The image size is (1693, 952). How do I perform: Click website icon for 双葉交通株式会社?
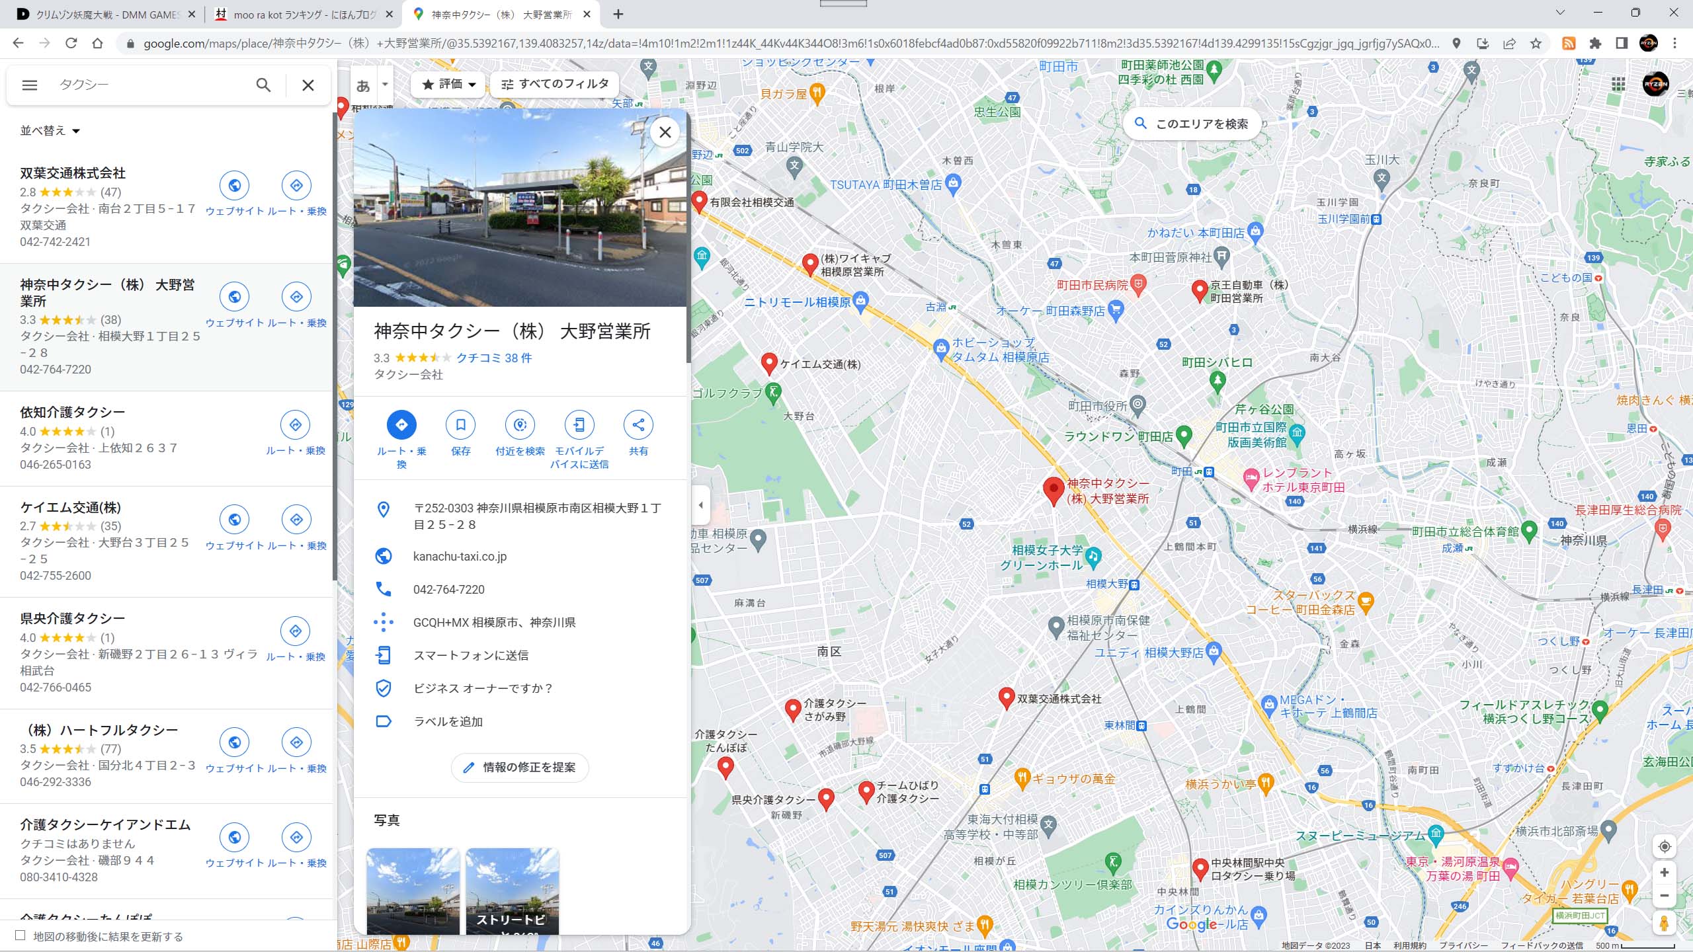point(234,186)
